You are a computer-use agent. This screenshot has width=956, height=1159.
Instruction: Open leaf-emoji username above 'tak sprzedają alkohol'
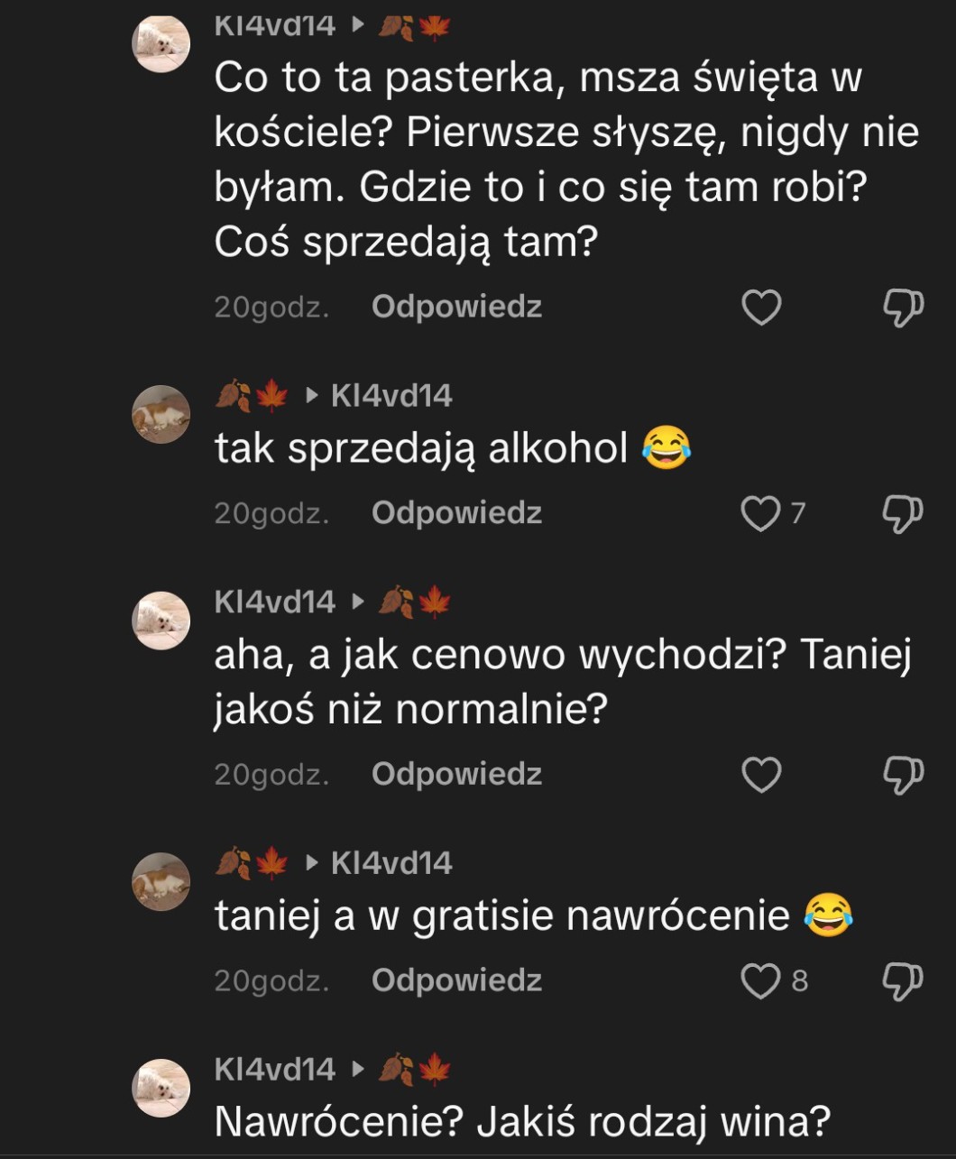coord(252,395)
